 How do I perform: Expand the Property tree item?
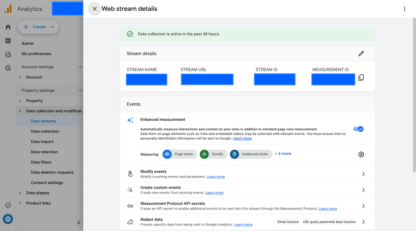pos(20,101)
